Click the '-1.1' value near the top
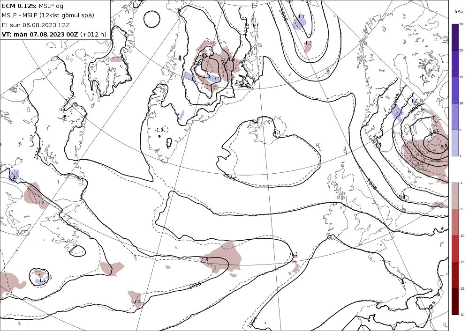This screenshot has width=469, height=331. click(255, 26)
